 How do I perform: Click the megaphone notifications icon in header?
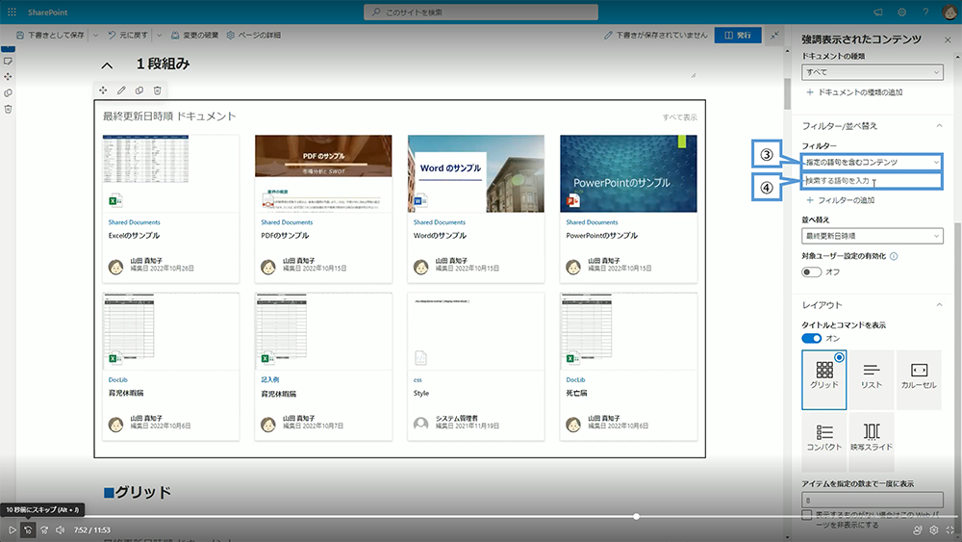878,12
